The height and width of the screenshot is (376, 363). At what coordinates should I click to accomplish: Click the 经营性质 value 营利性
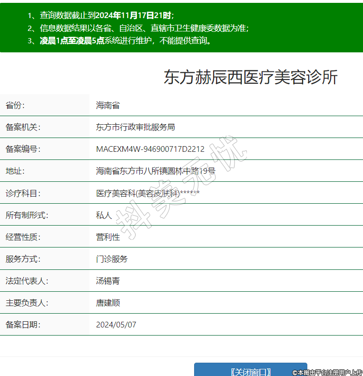[x=108, y=237]
